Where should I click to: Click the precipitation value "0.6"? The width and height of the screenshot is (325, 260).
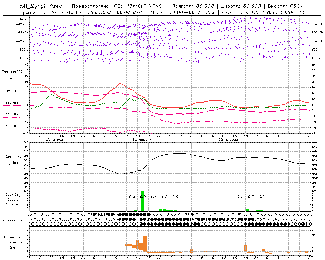[175, 197]
